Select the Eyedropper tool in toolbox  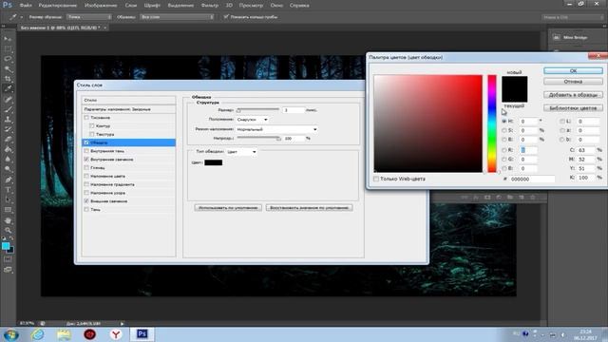pyautogui.click(x=8, y=89)
